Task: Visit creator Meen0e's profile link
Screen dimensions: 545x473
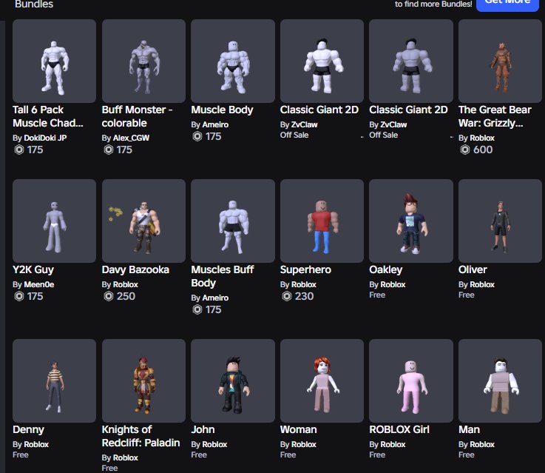Action: tap(39, 284)
